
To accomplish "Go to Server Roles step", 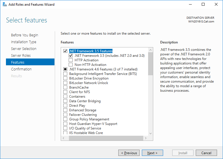I will (21, 56).
